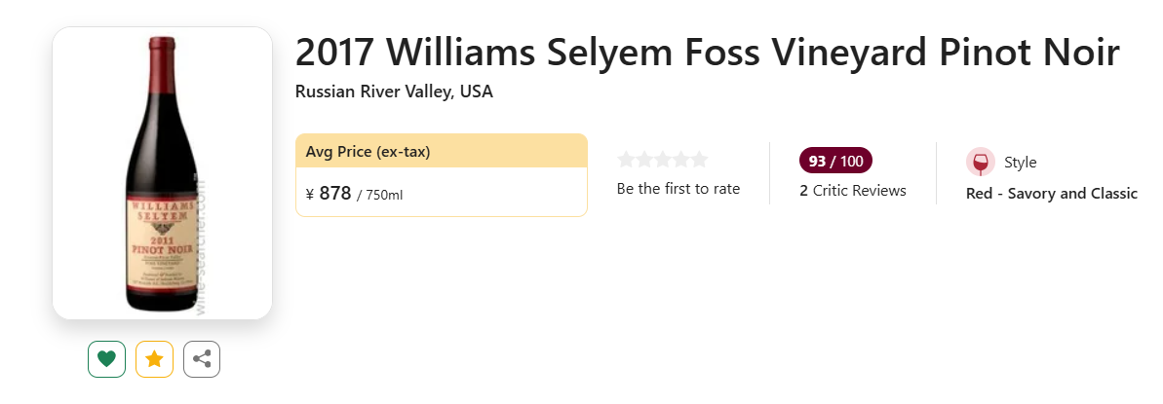This screenshot has height=404, width=1163.
Task: Click the Williams Selyem Pinot Noir title
Action: 707,53
